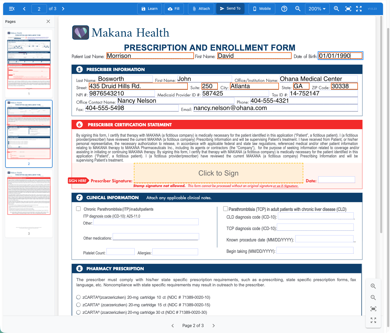390x333 pixels.
Task: Click fullscreen icon in floating side panel
Action: click(x=373, y=320)
